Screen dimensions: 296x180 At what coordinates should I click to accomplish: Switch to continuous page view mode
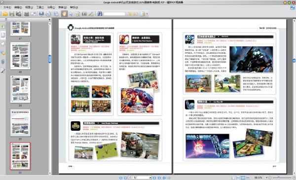(238, 178)
